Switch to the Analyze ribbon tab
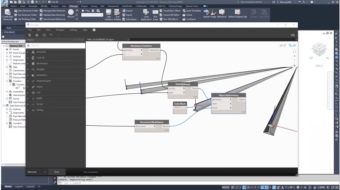 [x=55, y=6]
